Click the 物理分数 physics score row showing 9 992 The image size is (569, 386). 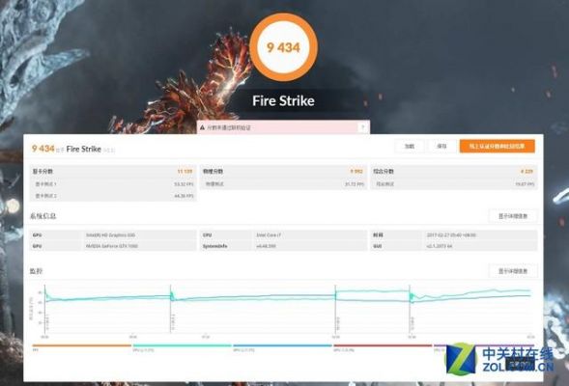point(283,171)
